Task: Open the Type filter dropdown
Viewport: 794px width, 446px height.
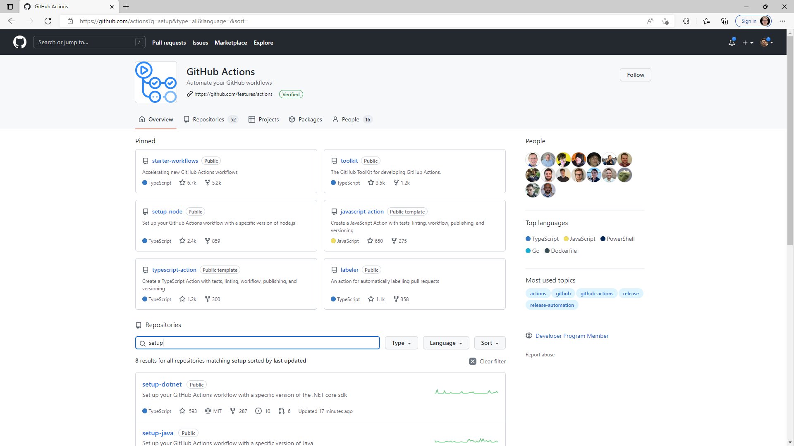Action: pos(401,343)
